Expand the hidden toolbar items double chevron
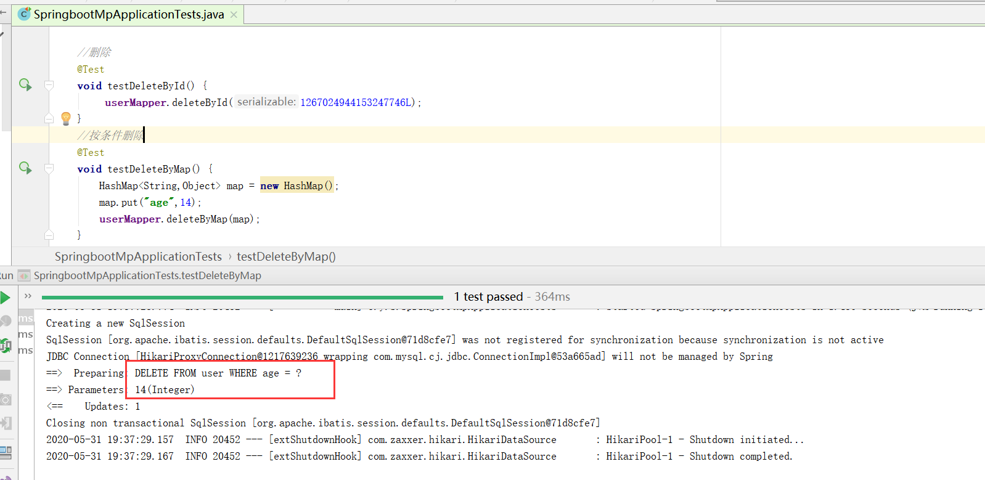 click(28, 296)
